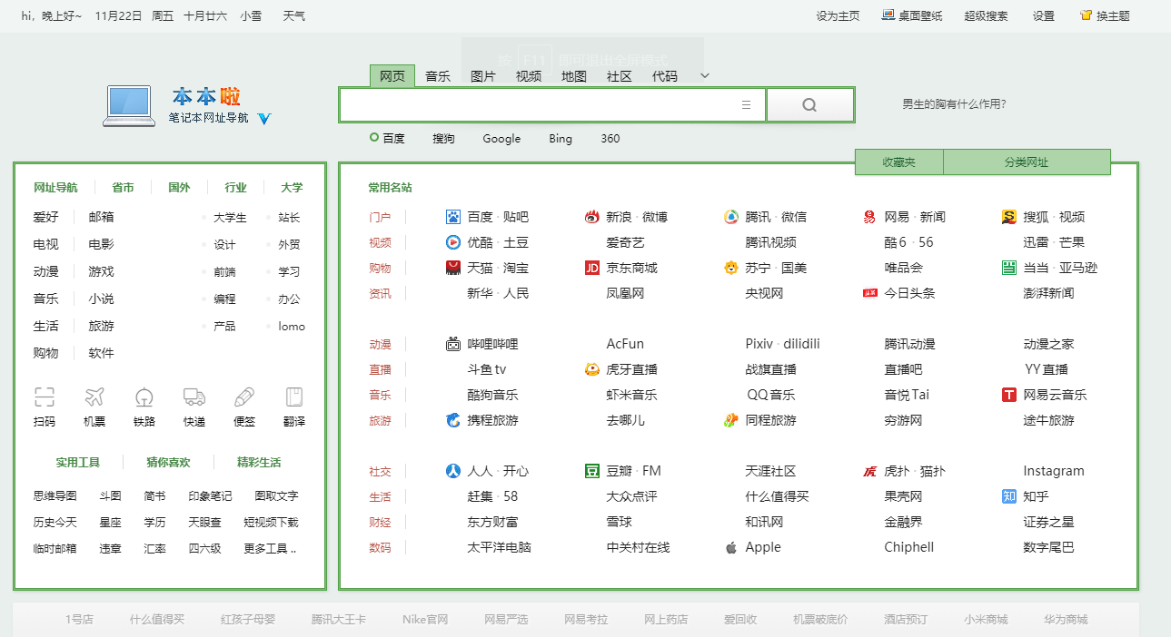Click the Suning lion icon
This screenshot has width=1171, height=637.
coord(731,268)
